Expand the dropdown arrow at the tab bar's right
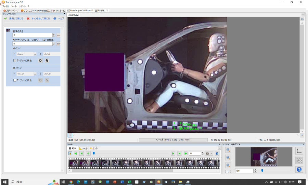 click(303, 15)
